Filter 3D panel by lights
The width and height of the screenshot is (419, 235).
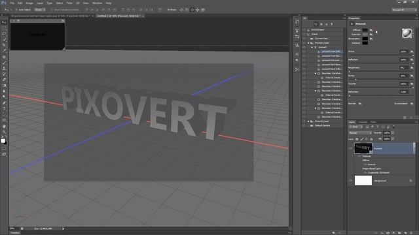(x=332, y=24)
